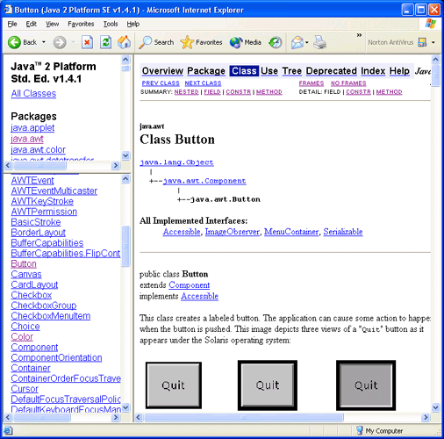Image resolution: width=444 pixels, height=439 pixels.
Task: Click the Stop page loading icon
Action: [x=87, y=42]
